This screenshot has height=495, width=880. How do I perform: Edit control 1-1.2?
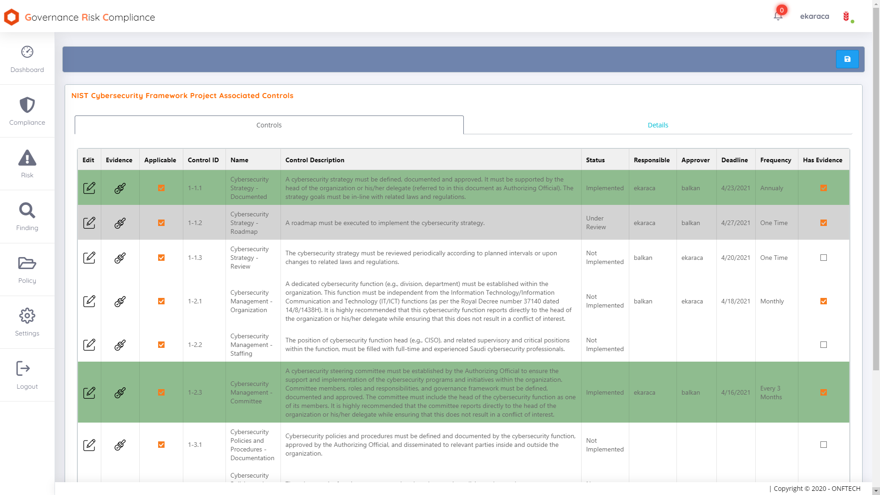[x=89, y=223]
